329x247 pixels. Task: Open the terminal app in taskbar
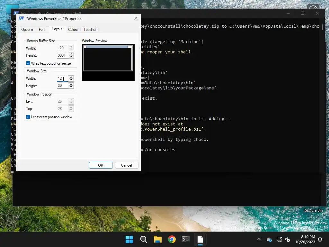(186, 239)
